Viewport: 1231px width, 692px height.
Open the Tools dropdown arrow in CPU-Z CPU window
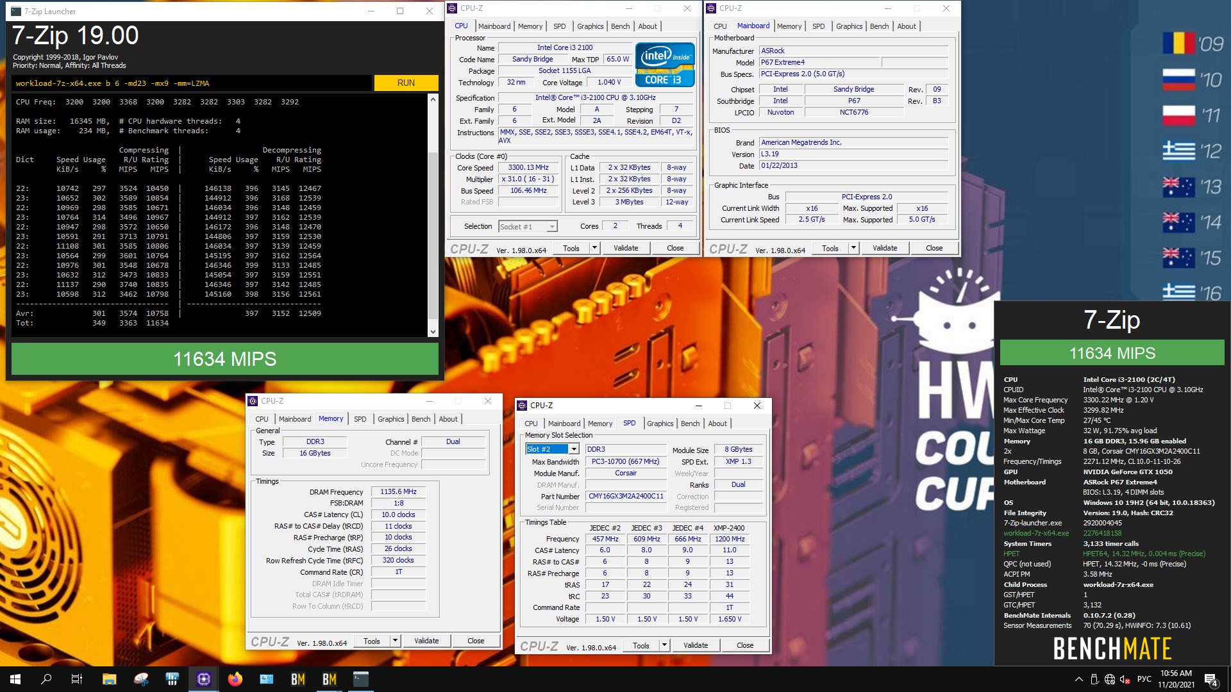point(594,248)
